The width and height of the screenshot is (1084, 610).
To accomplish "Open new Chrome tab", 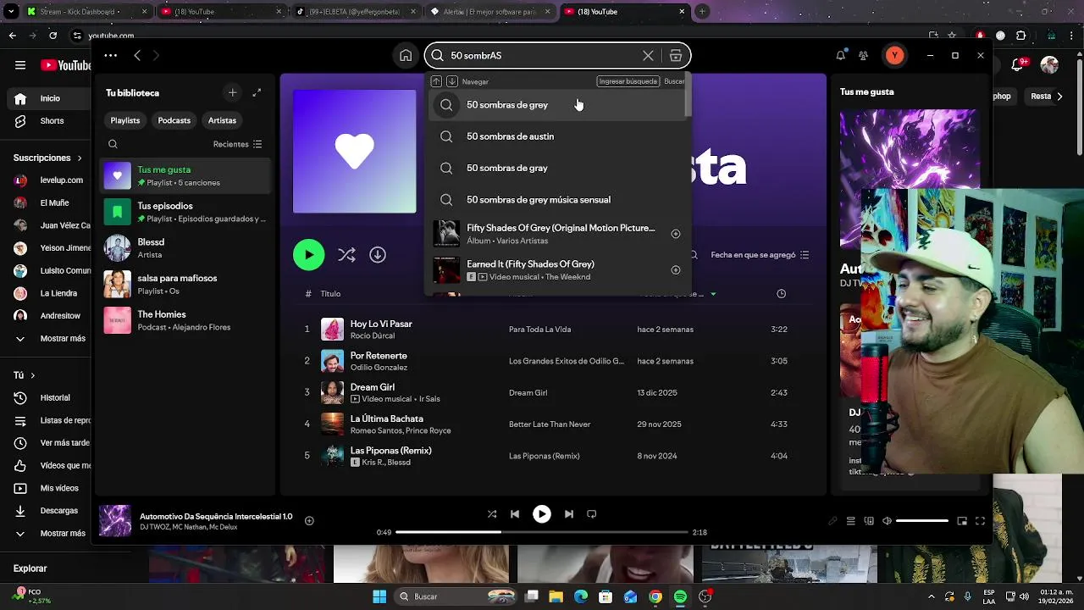I will (x=702, y=12).
